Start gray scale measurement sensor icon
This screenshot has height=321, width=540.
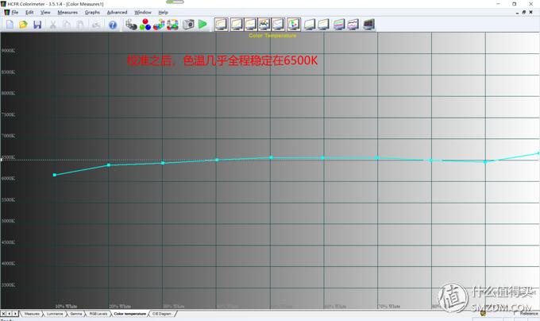(131, 25)
